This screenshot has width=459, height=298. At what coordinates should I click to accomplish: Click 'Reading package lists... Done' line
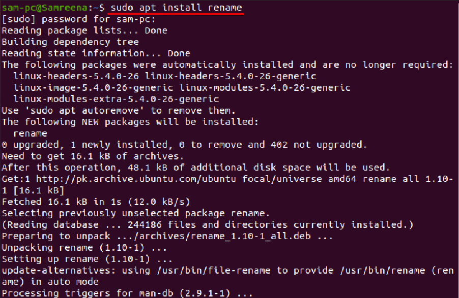(x=84, y=30)
